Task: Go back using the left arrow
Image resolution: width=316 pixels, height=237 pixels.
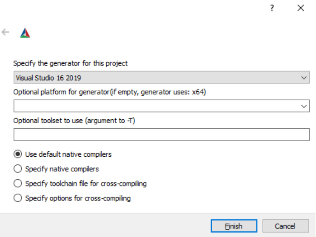Action: tap(6, 32)
